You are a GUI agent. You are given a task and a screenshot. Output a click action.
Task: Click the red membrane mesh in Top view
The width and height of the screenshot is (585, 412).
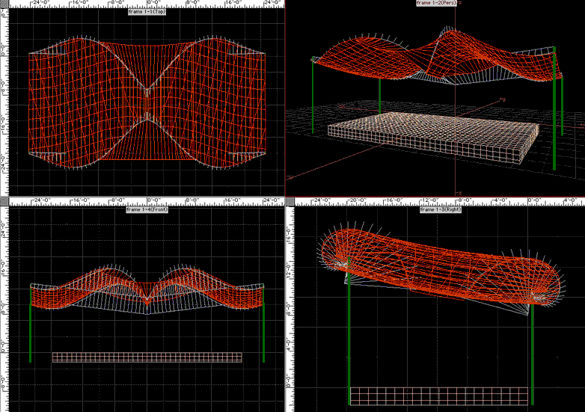82,105
